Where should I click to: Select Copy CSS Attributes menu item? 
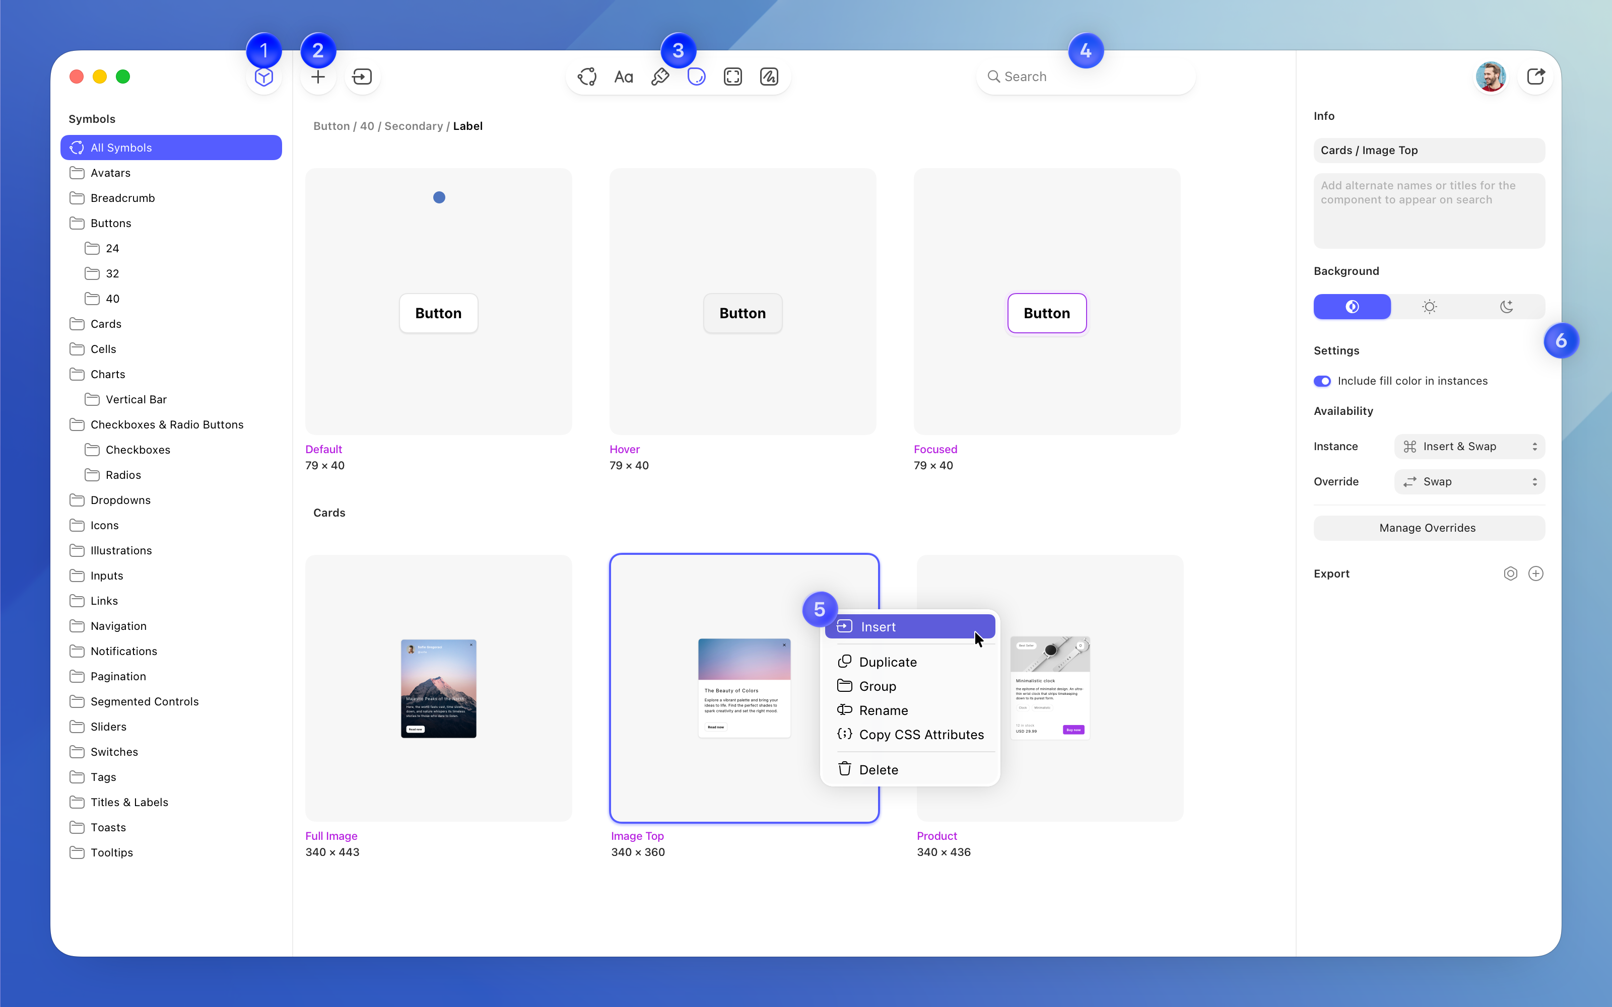[x=920, y=735]
